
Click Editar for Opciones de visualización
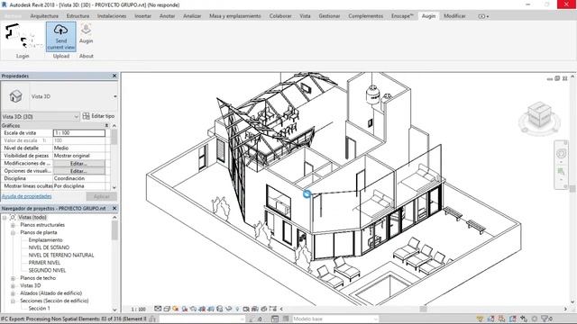(78, 171)
